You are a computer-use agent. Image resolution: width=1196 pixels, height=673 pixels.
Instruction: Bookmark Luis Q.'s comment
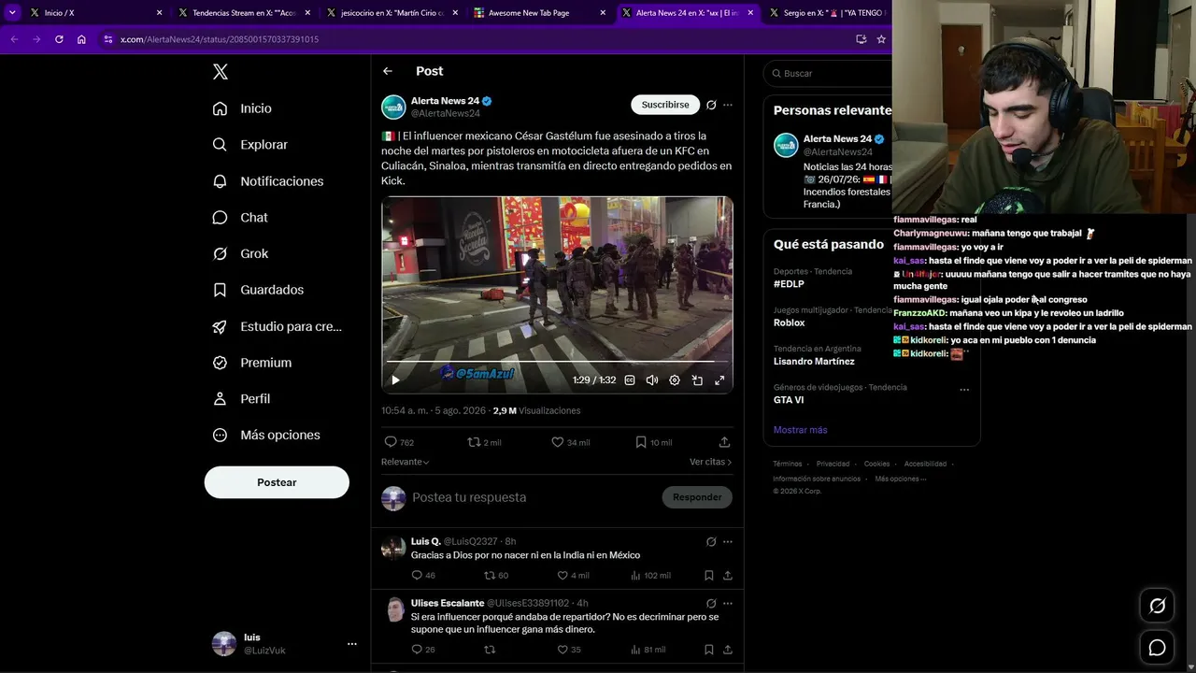coord(709,575)
